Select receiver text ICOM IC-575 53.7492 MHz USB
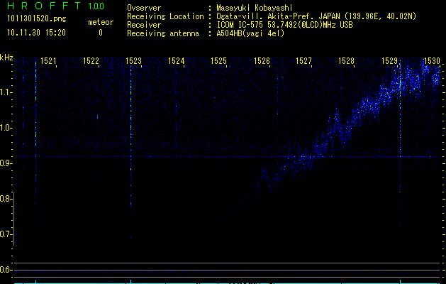 click(284, 25)
